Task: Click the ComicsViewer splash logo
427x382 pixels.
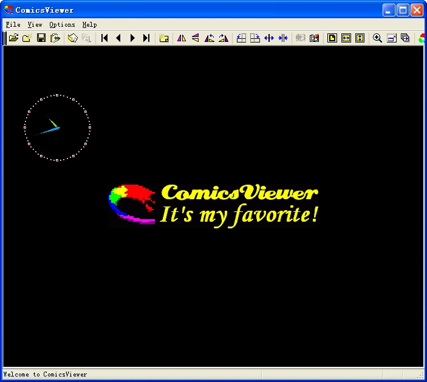Action: click(214, 206)
